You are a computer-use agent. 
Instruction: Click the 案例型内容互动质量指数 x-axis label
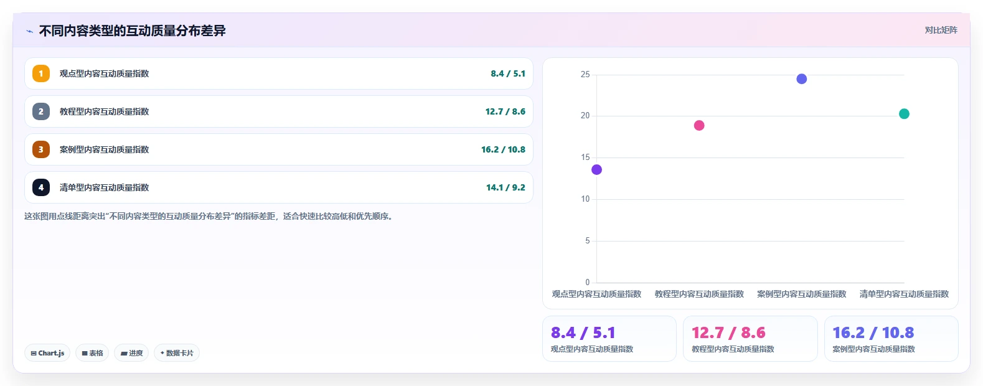pos(802,294)
